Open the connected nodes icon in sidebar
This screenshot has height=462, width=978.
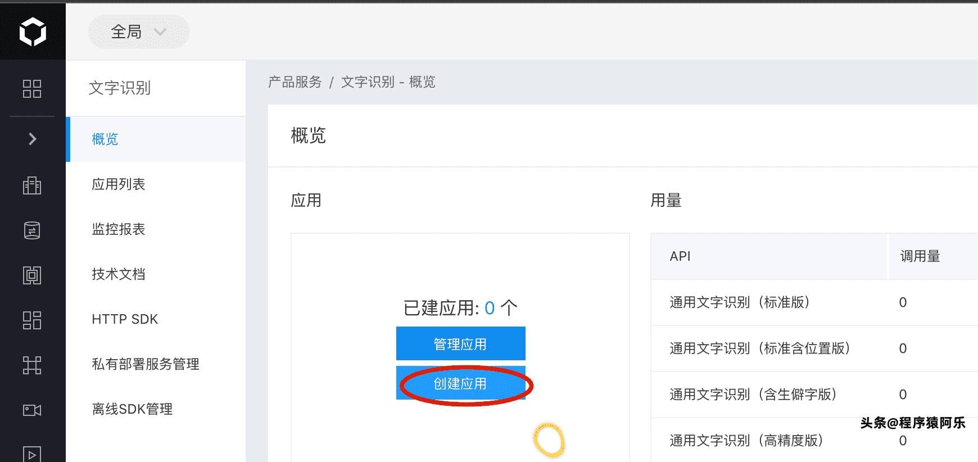coord(32,365)
